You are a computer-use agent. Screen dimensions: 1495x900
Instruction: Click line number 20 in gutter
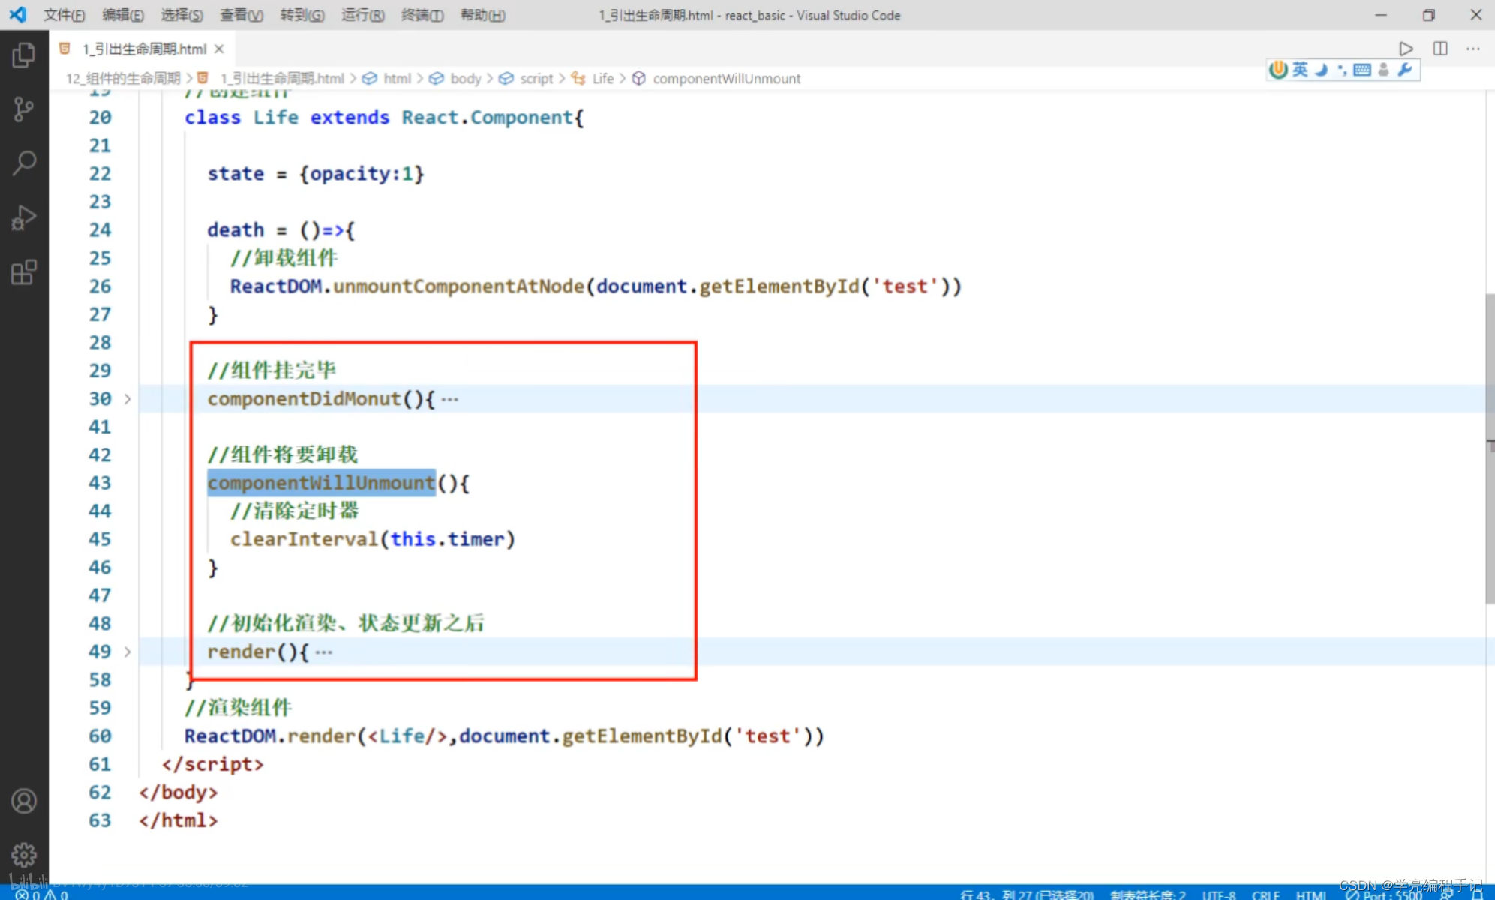coord(100,117)
